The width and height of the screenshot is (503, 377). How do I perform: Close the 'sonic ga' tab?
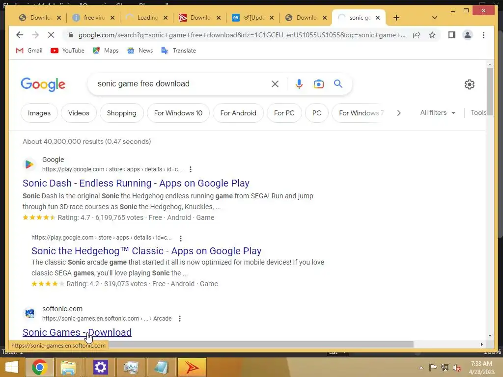378,18
